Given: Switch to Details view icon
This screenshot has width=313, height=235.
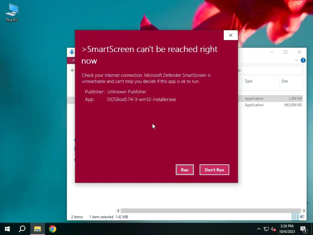Looking at the screenshot, I should tap(295, 217).
